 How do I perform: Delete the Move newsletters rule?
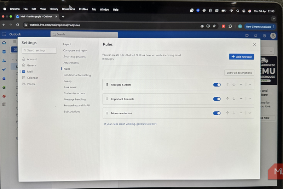241,113
